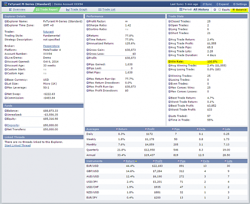This screenshot has height=204, width=250.
Task: Select the USD/CHF instrument row
Action: (x=166, y=187)
